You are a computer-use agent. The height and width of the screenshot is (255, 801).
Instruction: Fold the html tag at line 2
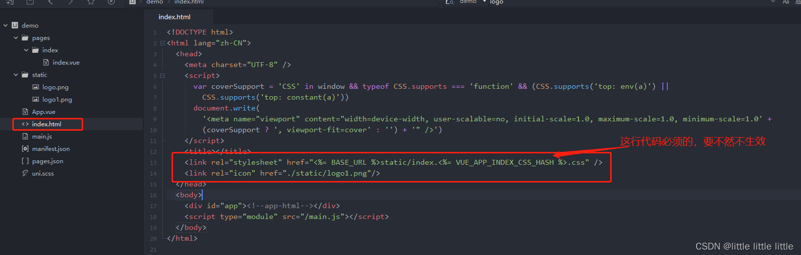point(162,43)
